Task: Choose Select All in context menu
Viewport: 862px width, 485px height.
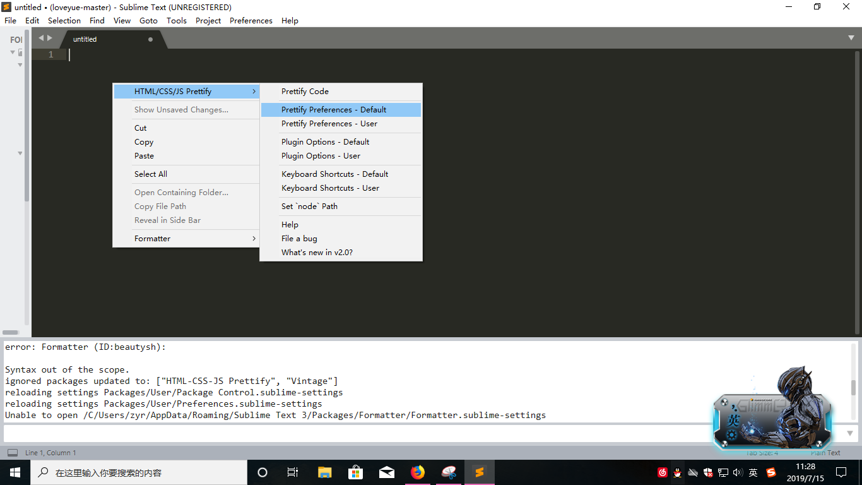Action: [187, 174]
